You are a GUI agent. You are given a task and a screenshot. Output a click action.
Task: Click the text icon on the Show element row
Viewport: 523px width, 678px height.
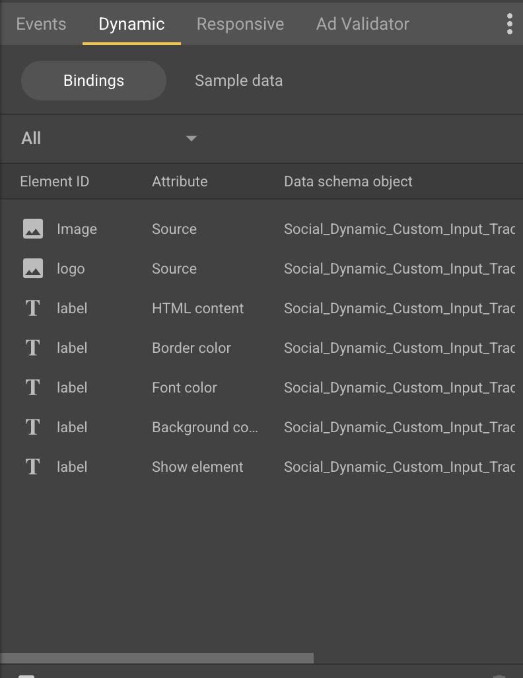click(x=32, y=467)
